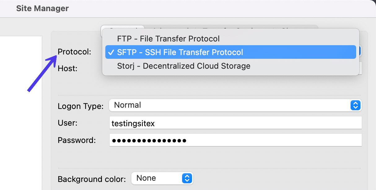Screen dimensions: 376x190
Task: Click the Normal logon type value
Action: 127,105
